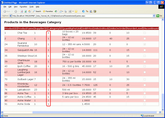Click the yellow Discuss note icon
165x118 pixels.
pyautogui.click(x=76, y=11)
